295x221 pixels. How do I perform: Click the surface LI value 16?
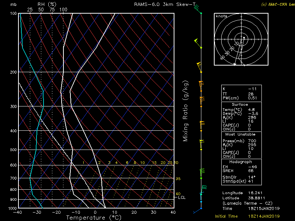click(x=251, y=122)
